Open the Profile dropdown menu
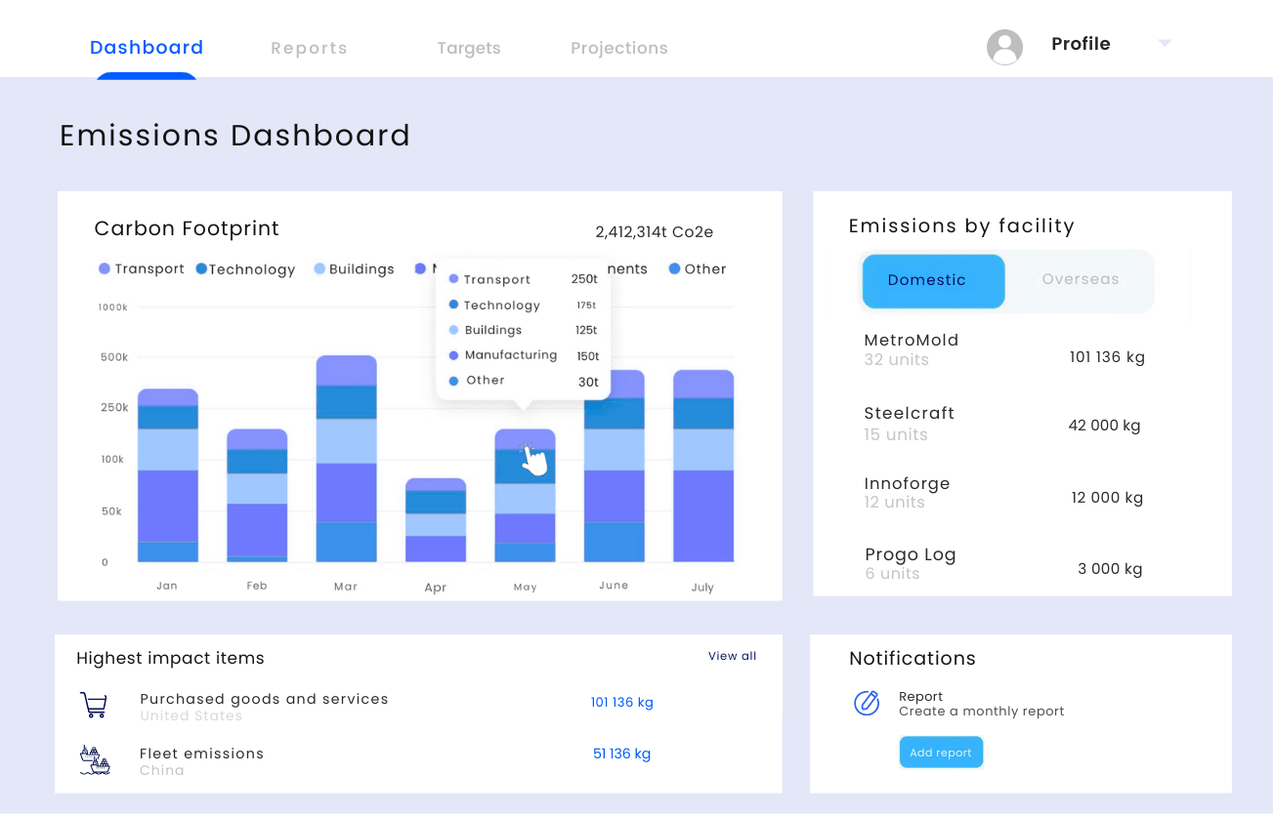The height and width of the screenshot is (815, 1274). (1080, 43)
